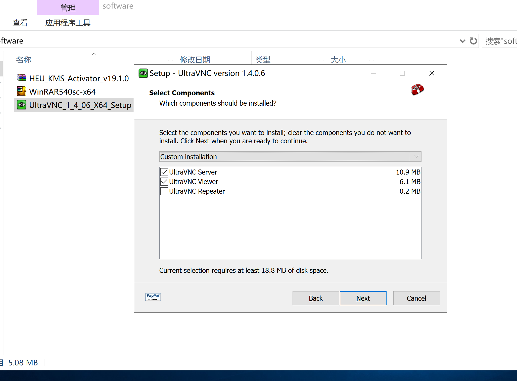Click the Explorer search box

(x=500, y=41)
